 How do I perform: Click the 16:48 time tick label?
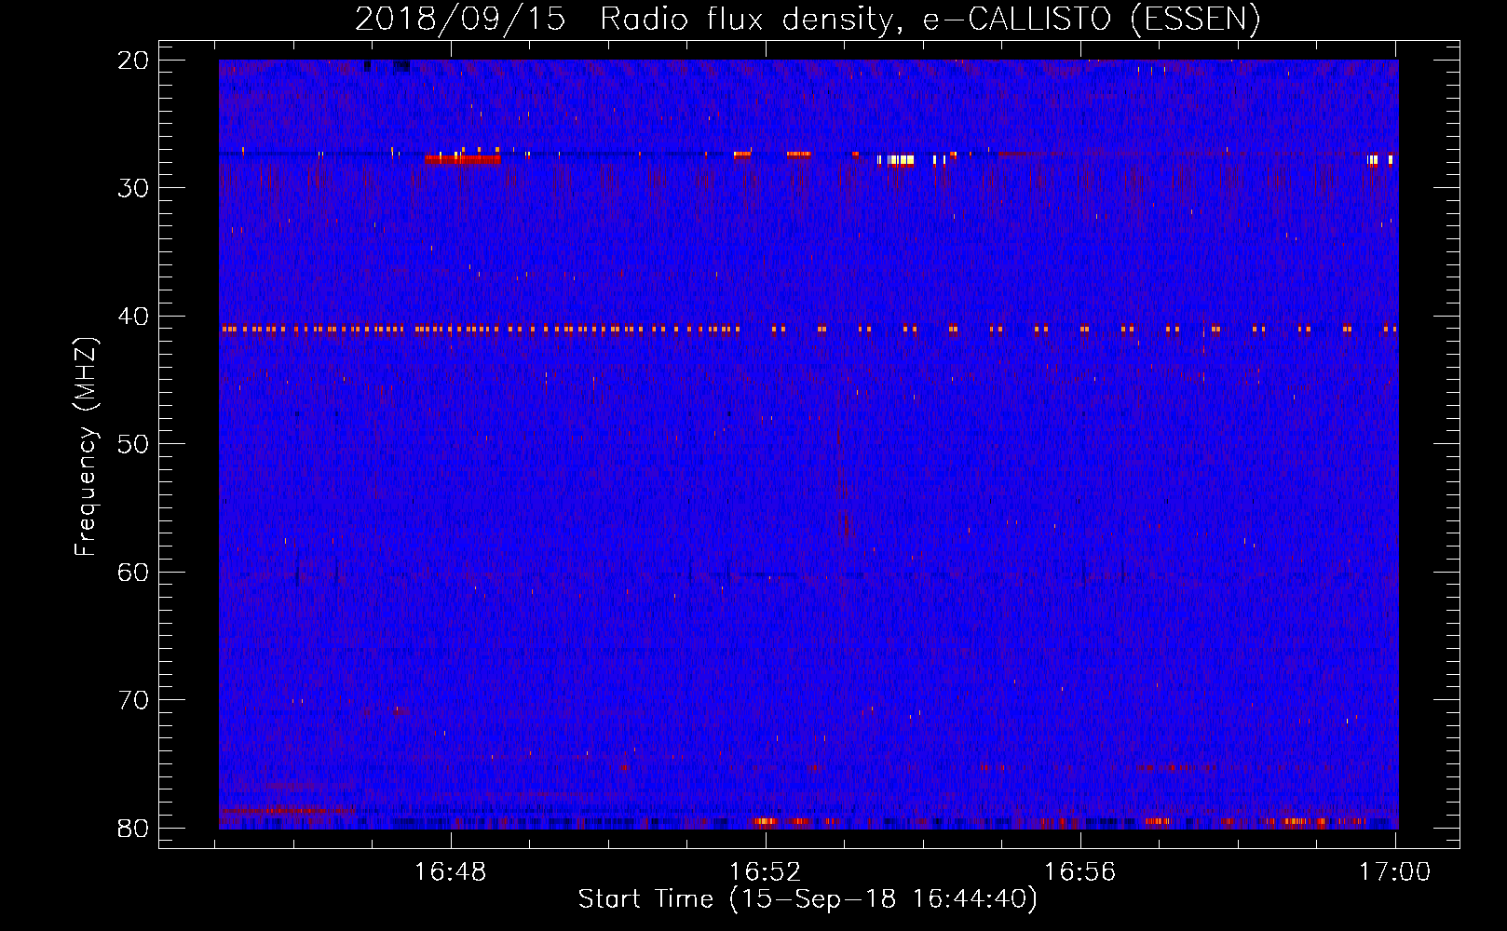451,871
